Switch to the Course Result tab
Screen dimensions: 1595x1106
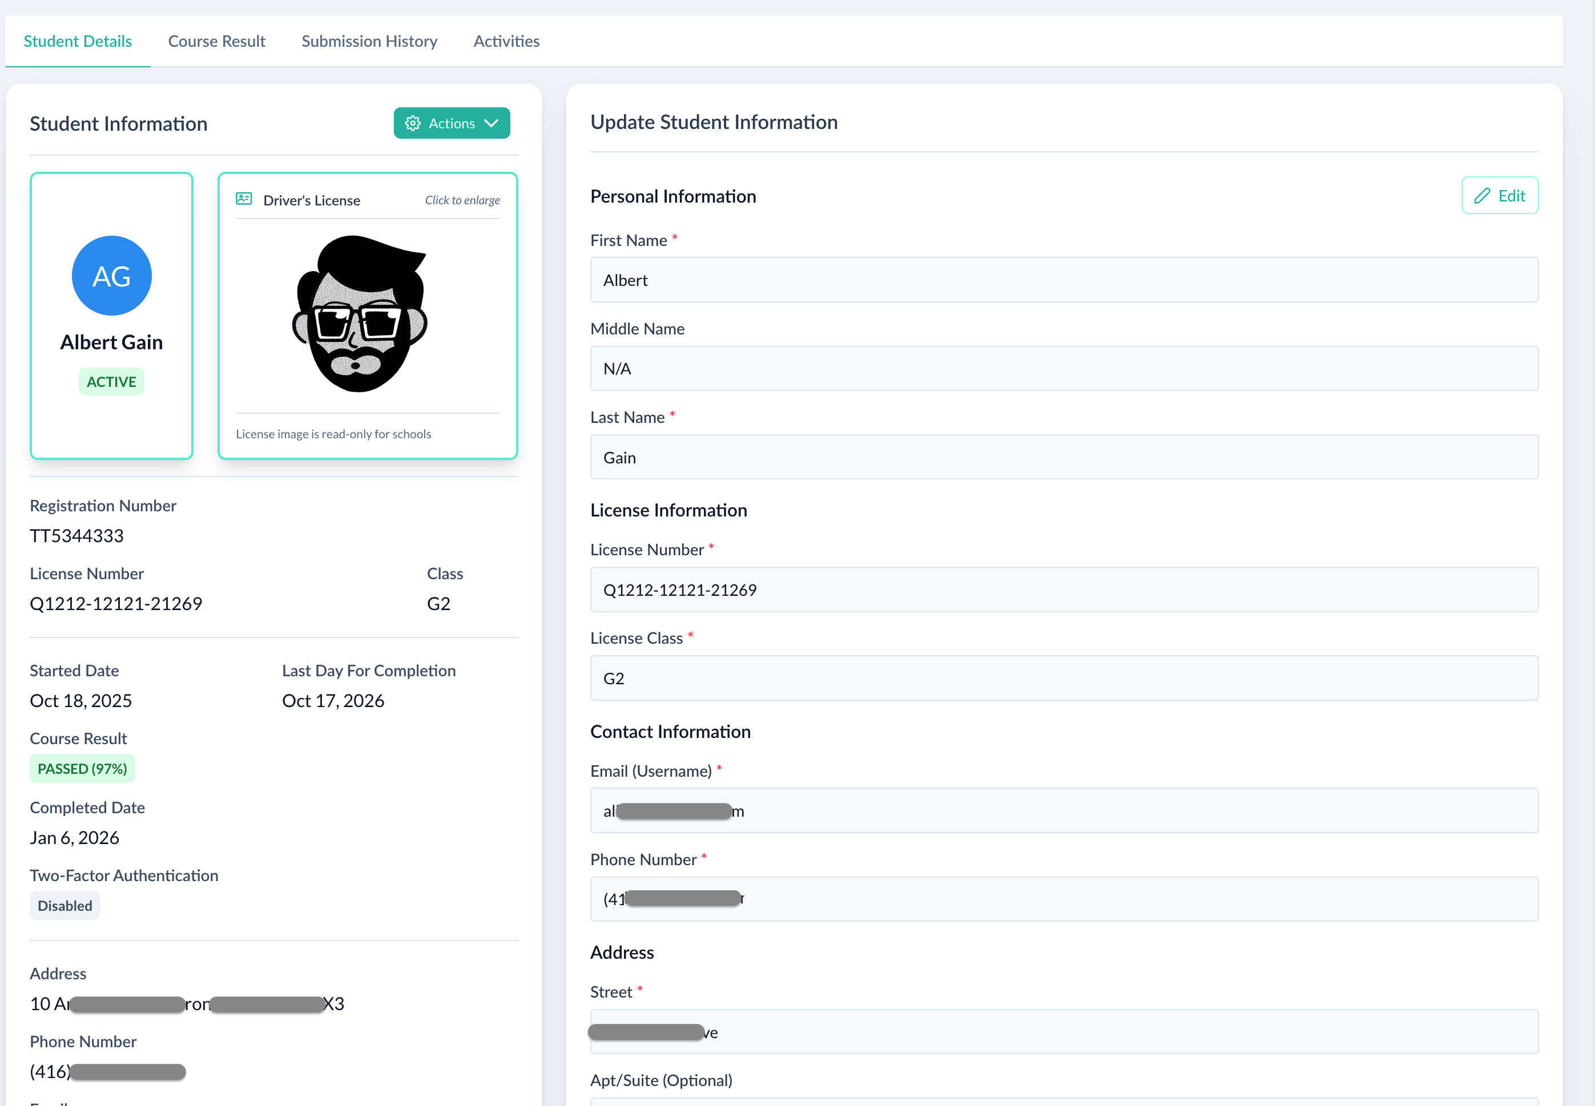(216, 42)
